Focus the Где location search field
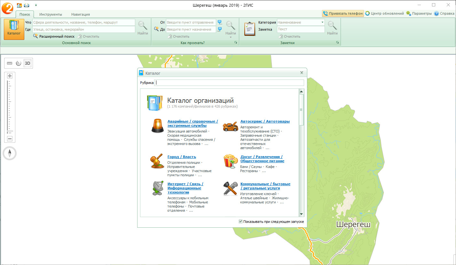 (84, 29)
